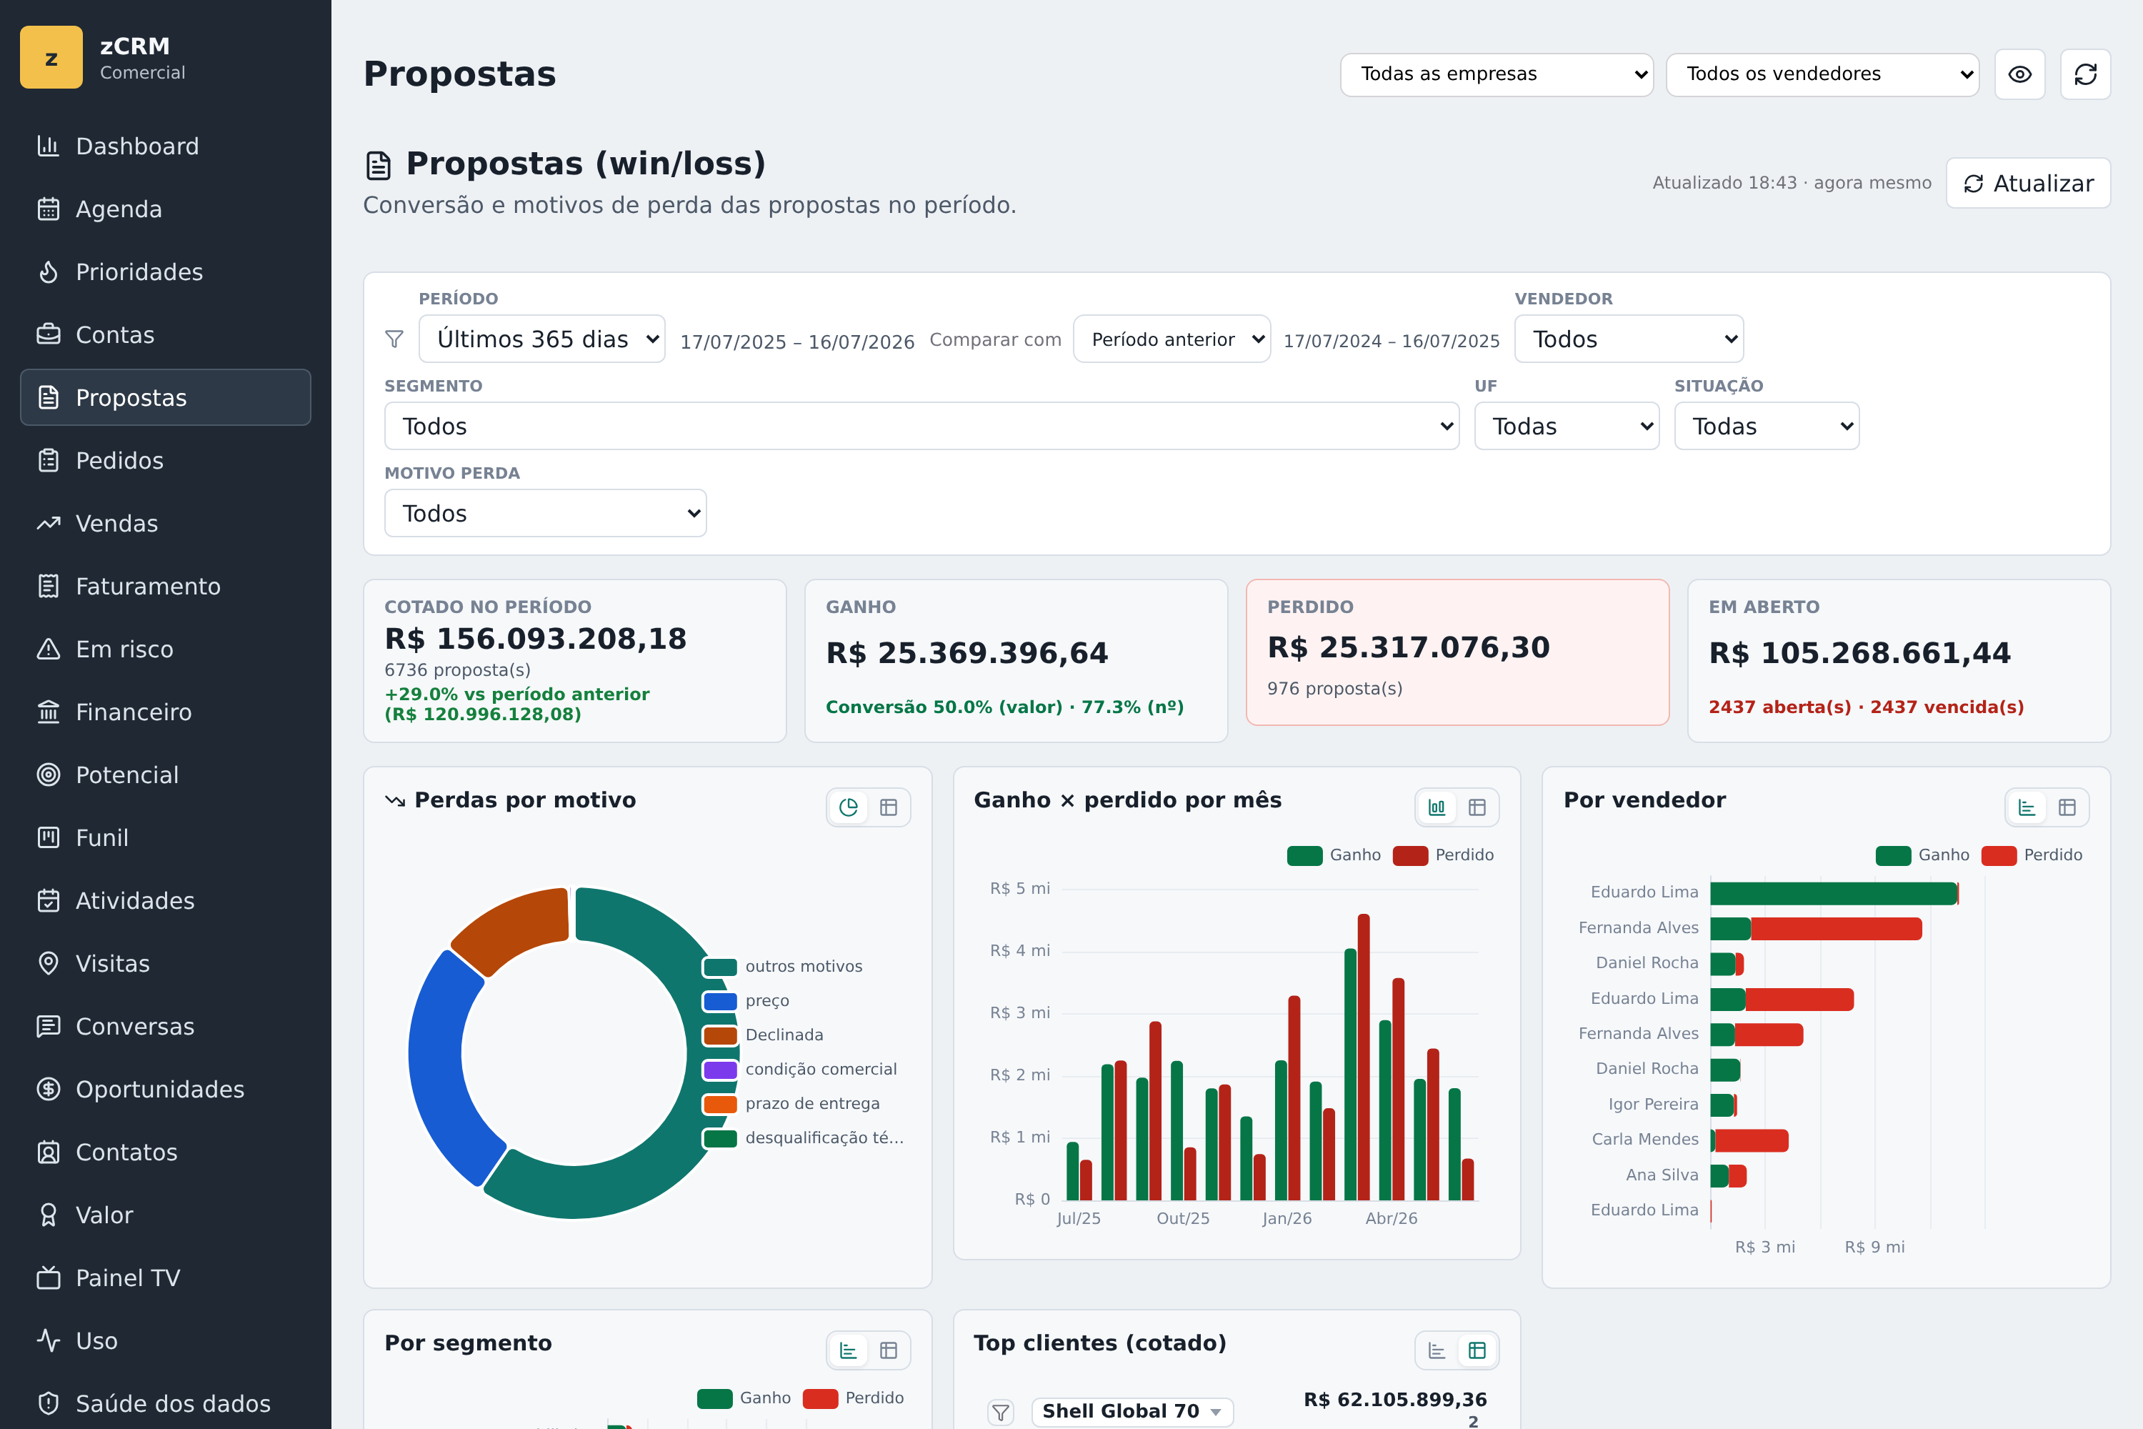Select the Prioridades flame icon
Image resolution: width=2143 pixels, height=1429 pixels.
(49, 272)
